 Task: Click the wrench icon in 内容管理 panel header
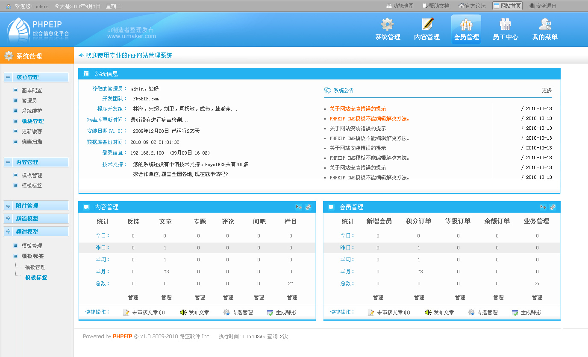308,207
